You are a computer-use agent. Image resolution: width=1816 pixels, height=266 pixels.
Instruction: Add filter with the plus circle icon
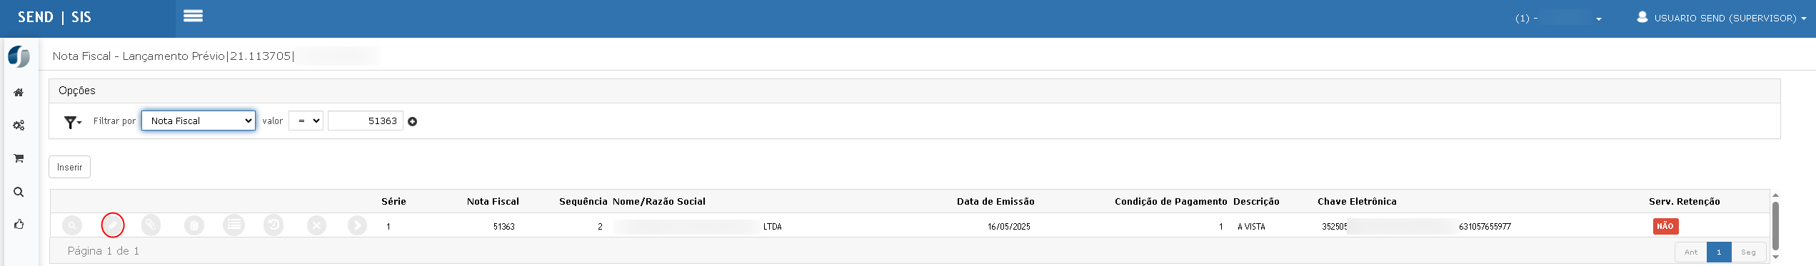tap(412, 121)
